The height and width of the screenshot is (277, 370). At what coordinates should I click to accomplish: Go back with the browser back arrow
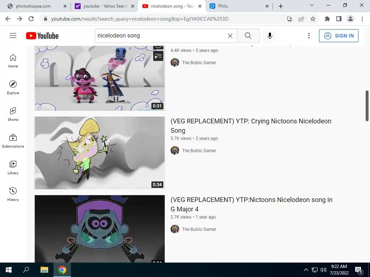[x=8, y=19]
